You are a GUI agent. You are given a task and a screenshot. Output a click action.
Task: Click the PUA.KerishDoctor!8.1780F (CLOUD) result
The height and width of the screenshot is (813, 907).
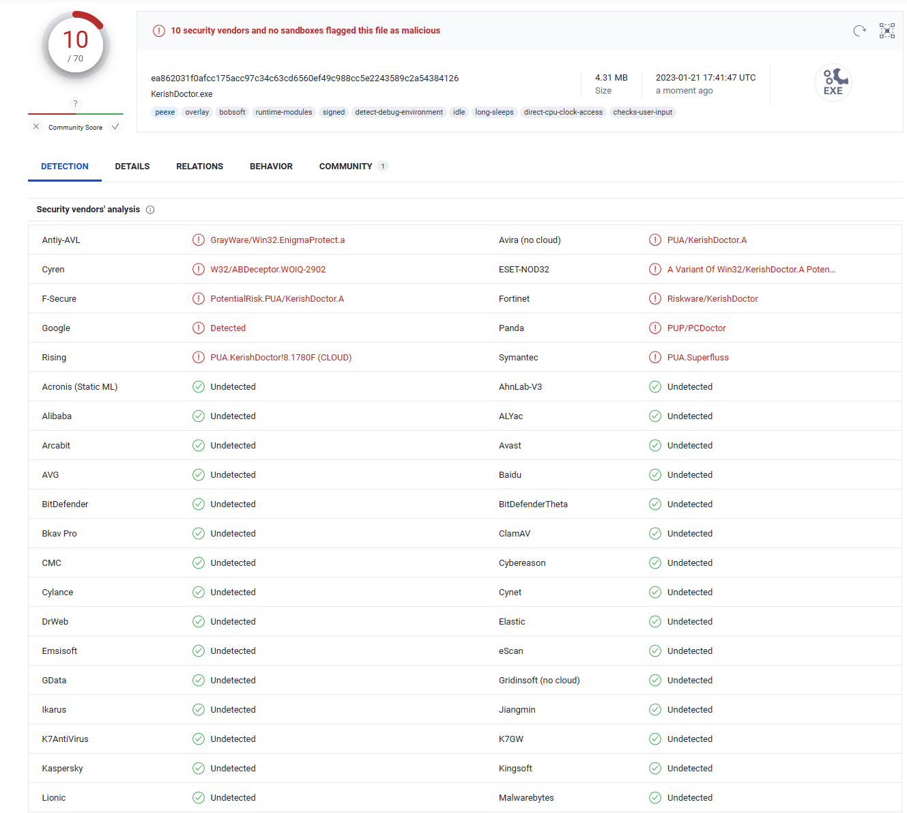[x=281, y=358]
